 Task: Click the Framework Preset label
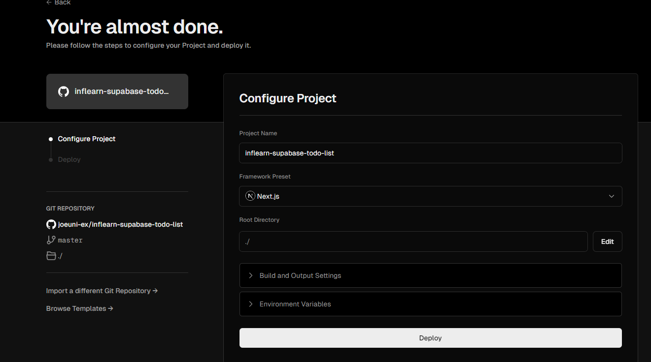(265, 177)
